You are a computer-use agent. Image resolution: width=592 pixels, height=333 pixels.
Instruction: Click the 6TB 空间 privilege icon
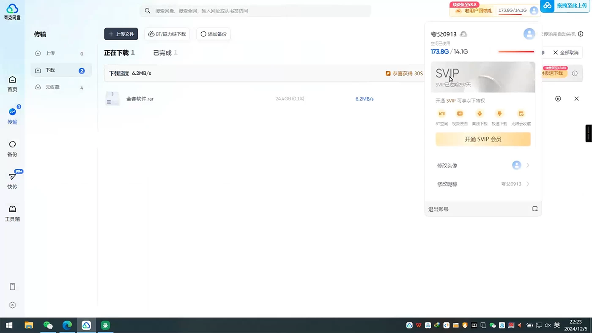pos(441,113)
